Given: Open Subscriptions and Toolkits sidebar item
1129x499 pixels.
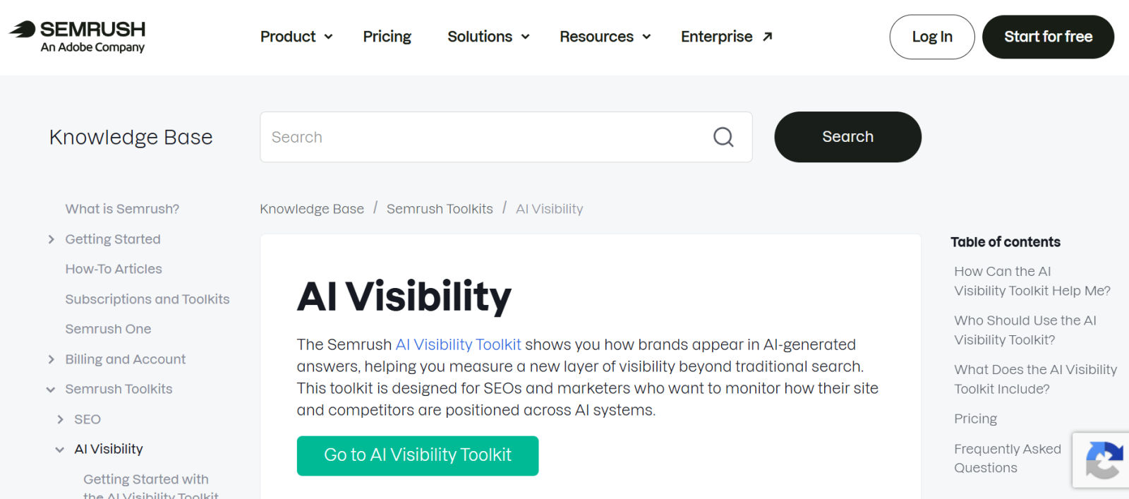Looking at the screenshot, I should pos(147,299).
